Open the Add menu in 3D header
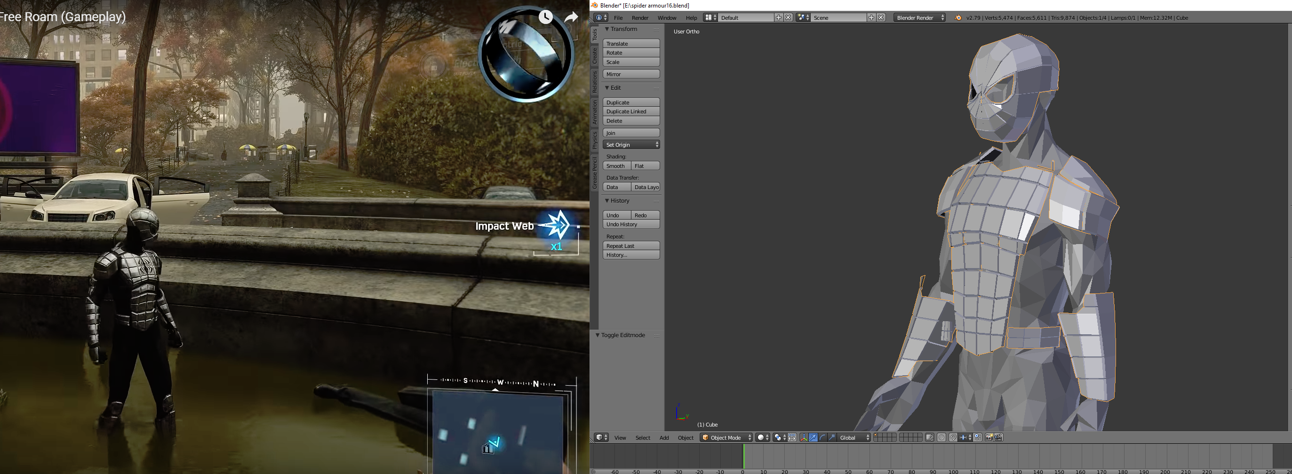Screen dimensions: 1292x474 pos(664,437)
